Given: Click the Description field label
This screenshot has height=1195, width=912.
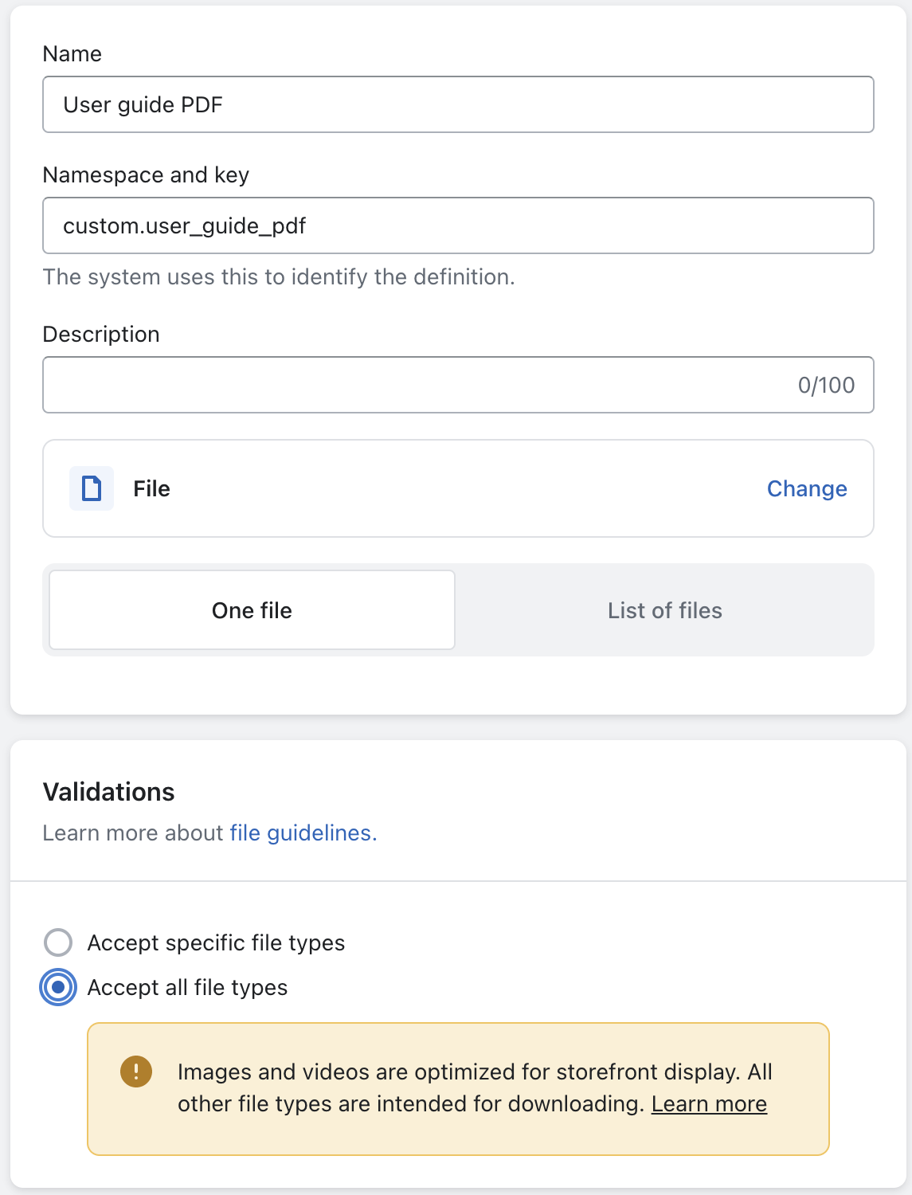Looking at the screenshot, I should [x=101, y=334].
